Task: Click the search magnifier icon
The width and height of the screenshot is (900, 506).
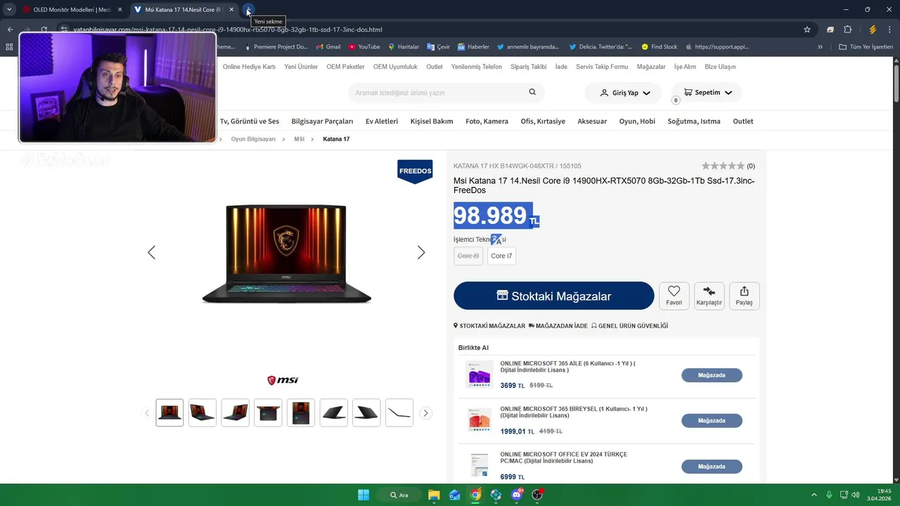Action: pos(532,92)
